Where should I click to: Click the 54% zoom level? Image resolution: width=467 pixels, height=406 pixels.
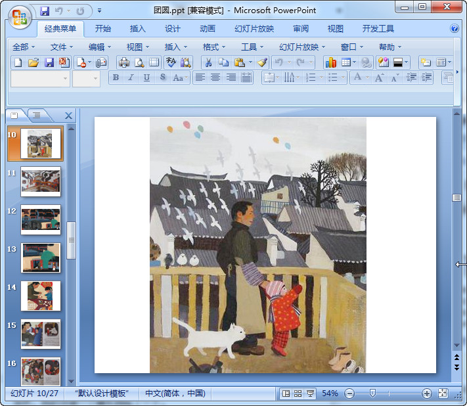pyautogui.click(x=330, y=394)
